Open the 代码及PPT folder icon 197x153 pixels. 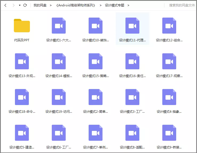point(22,26)
